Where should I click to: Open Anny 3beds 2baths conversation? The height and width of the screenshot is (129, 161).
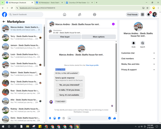tap(22, 83)
